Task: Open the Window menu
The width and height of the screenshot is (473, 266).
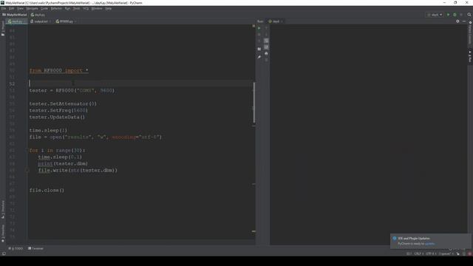Action: click(x=97, y=8)
